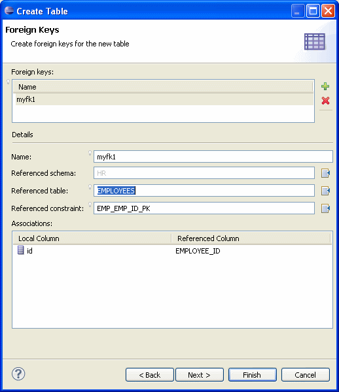Click Referenced constraint field EMP_EMP_ID_PK

pyautogui.click(x=204, y=208)
